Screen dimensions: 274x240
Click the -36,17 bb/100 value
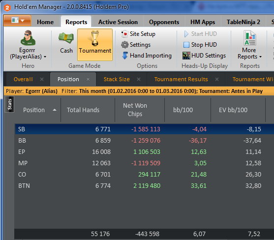point(198,141)
